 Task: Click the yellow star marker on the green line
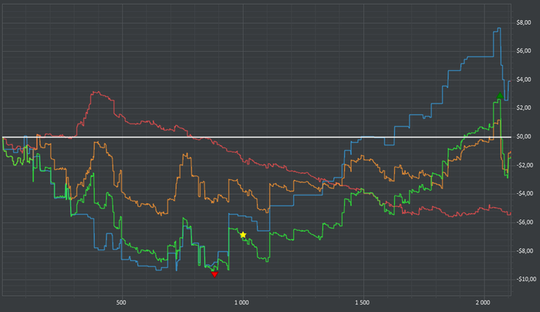243,235
